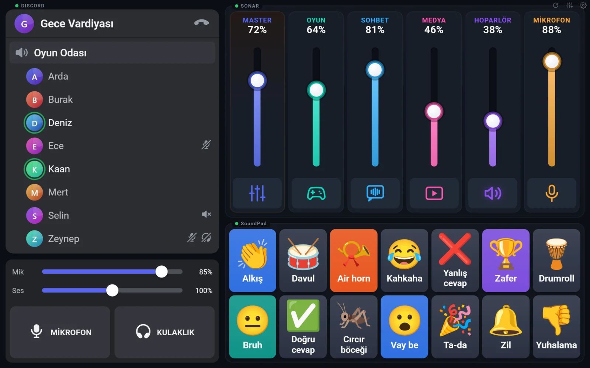Viewport: 590px width, 368px height.
Task: Click the Medya volume slider knob
Action: coord(434,112)
